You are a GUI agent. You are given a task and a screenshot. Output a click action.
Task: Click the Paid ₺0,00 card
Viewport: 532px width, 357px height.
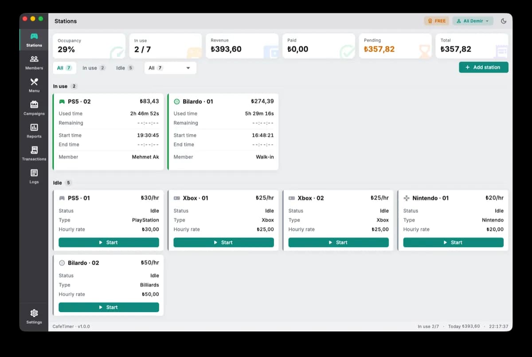[319, 46]
